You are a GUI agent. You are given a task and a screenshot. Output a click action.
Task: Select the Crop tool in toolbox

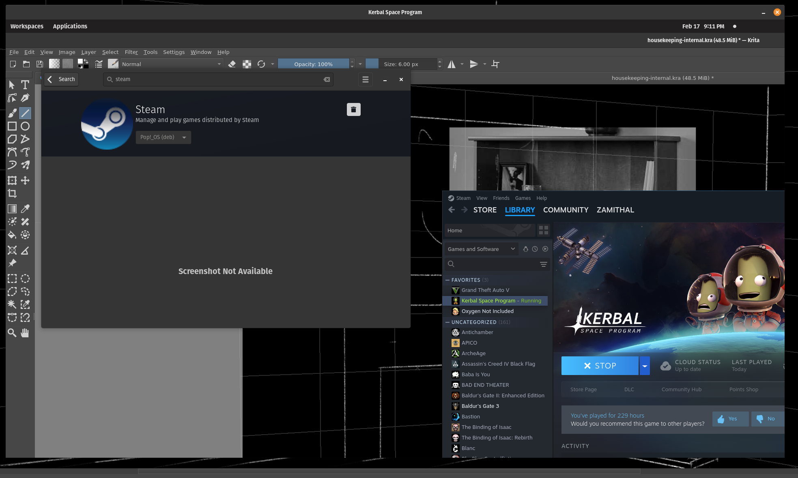tap(12, 193)
